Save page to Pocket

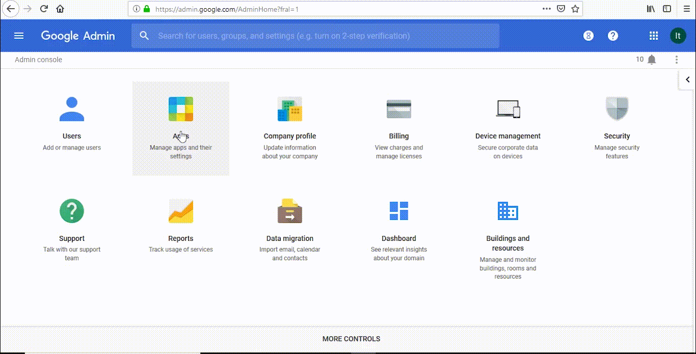561,9
